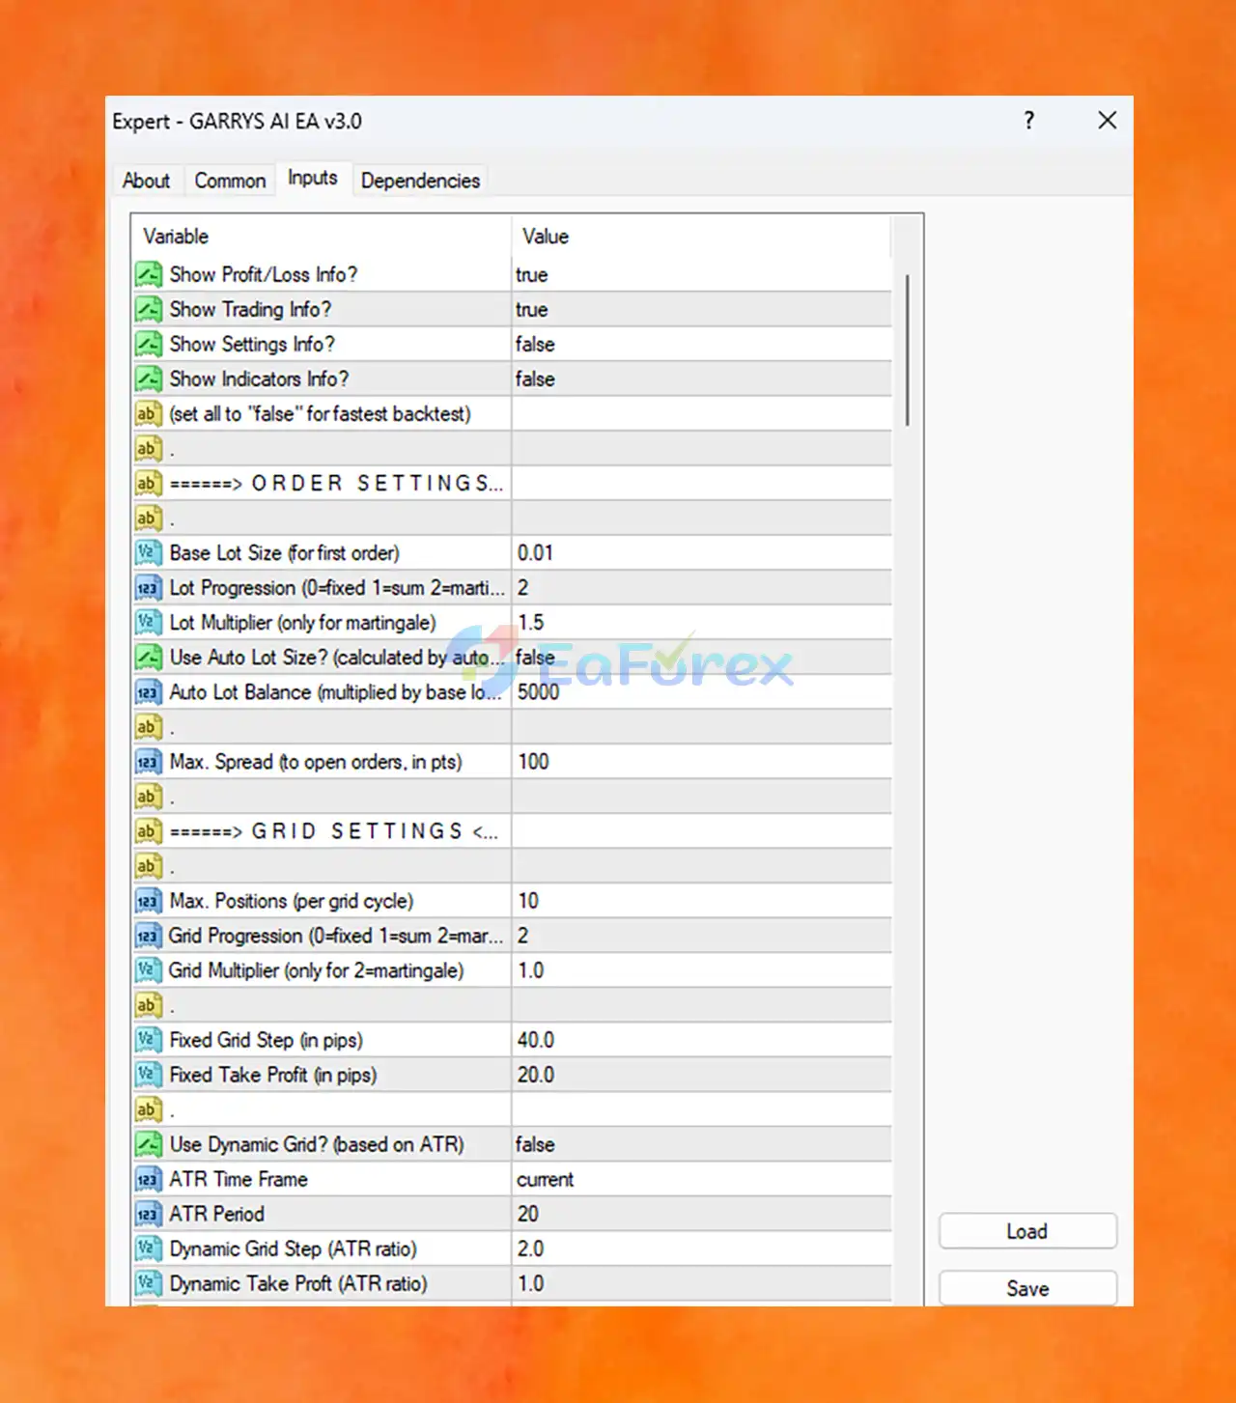Open the Dependencies tab
The height and width of the screenshot is (1403, 1236).
click(420, 181)
